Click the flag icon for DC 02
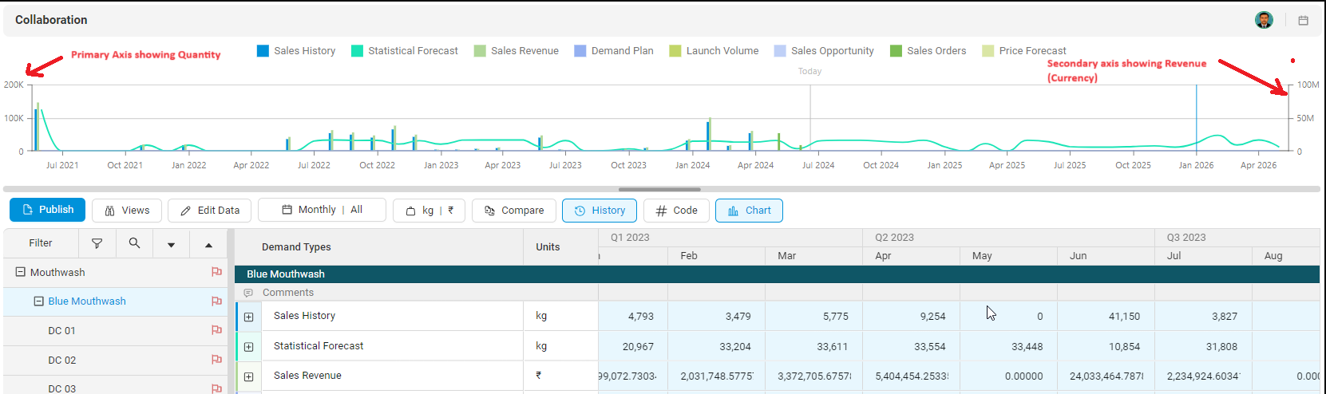The width and height of the screenshot is (1326, 394). [216, 360]
